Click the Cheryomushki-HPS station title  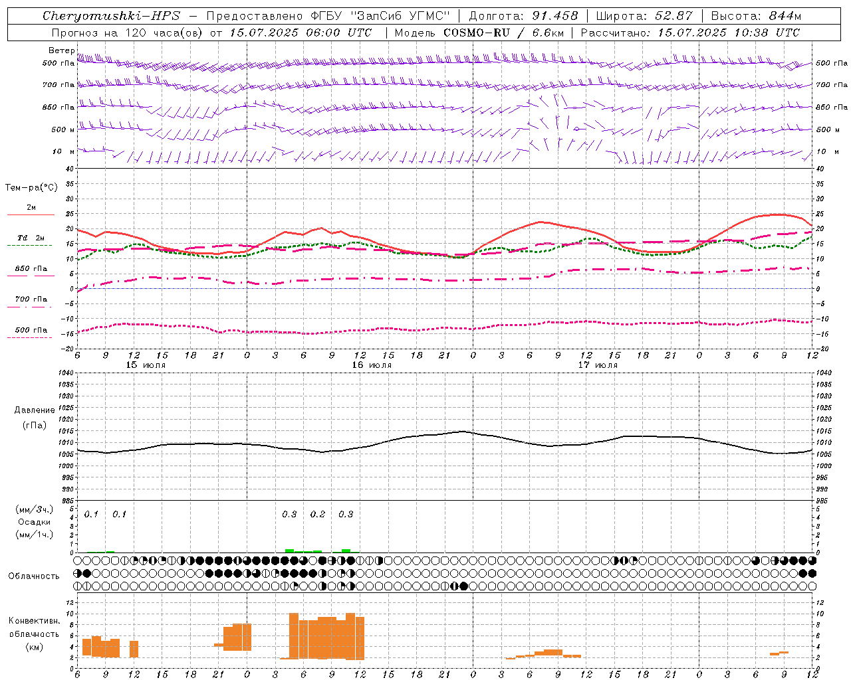pos(111,16)
